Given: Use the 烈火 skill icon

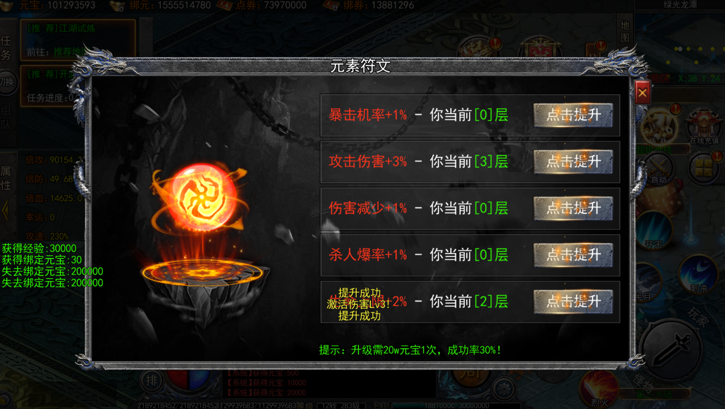Looking at the screenshot, I should 598,389.
